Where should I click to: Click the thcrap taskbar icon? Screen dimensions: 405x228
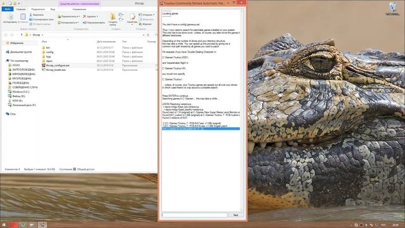pyautogui.click(x=42, y=225)
